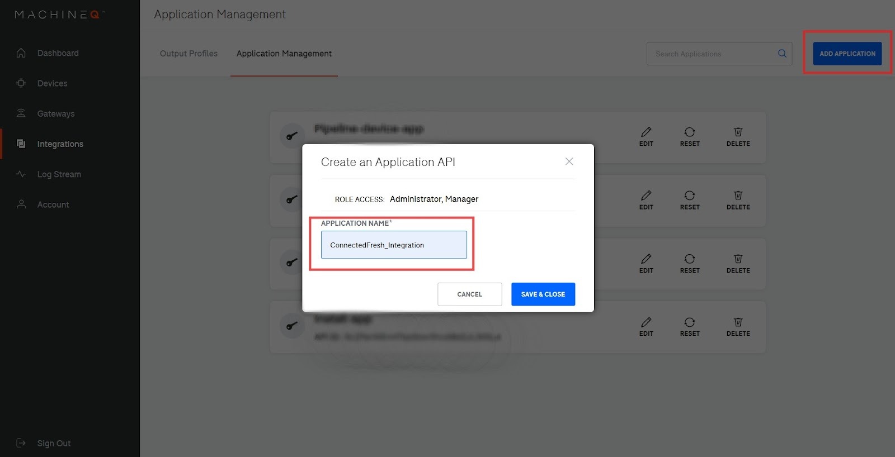This screenshot has width=895, height=457.
Task: Click EDIT pencil icon on first application
Action: 646,132
